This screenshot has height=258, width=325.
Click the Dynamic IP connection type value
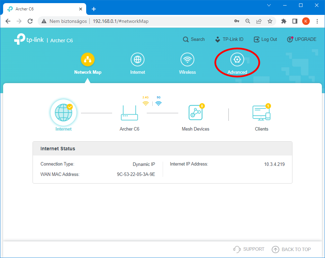point(144,164)
